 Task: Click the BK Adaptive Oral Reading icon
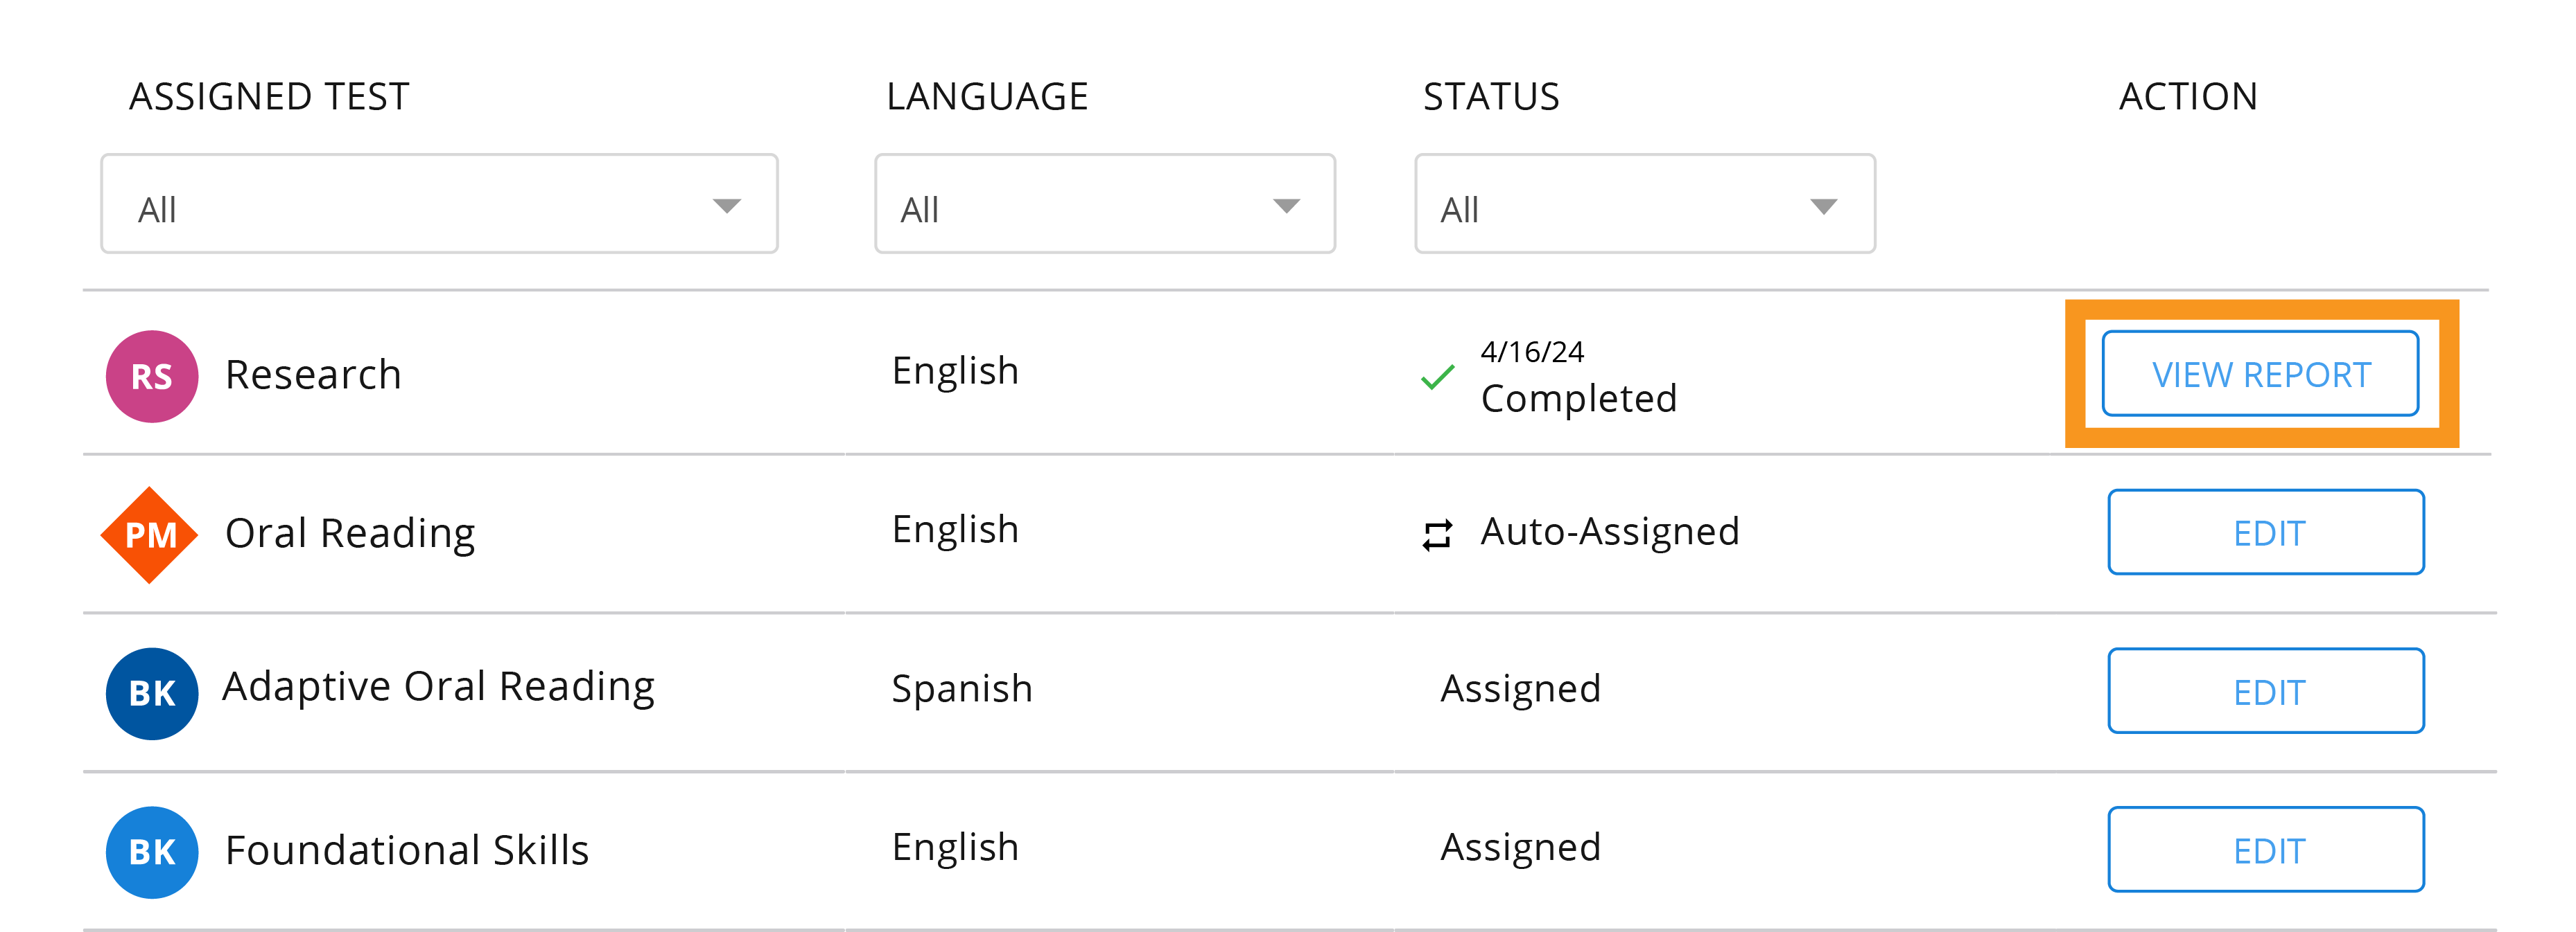click(152, 693)
